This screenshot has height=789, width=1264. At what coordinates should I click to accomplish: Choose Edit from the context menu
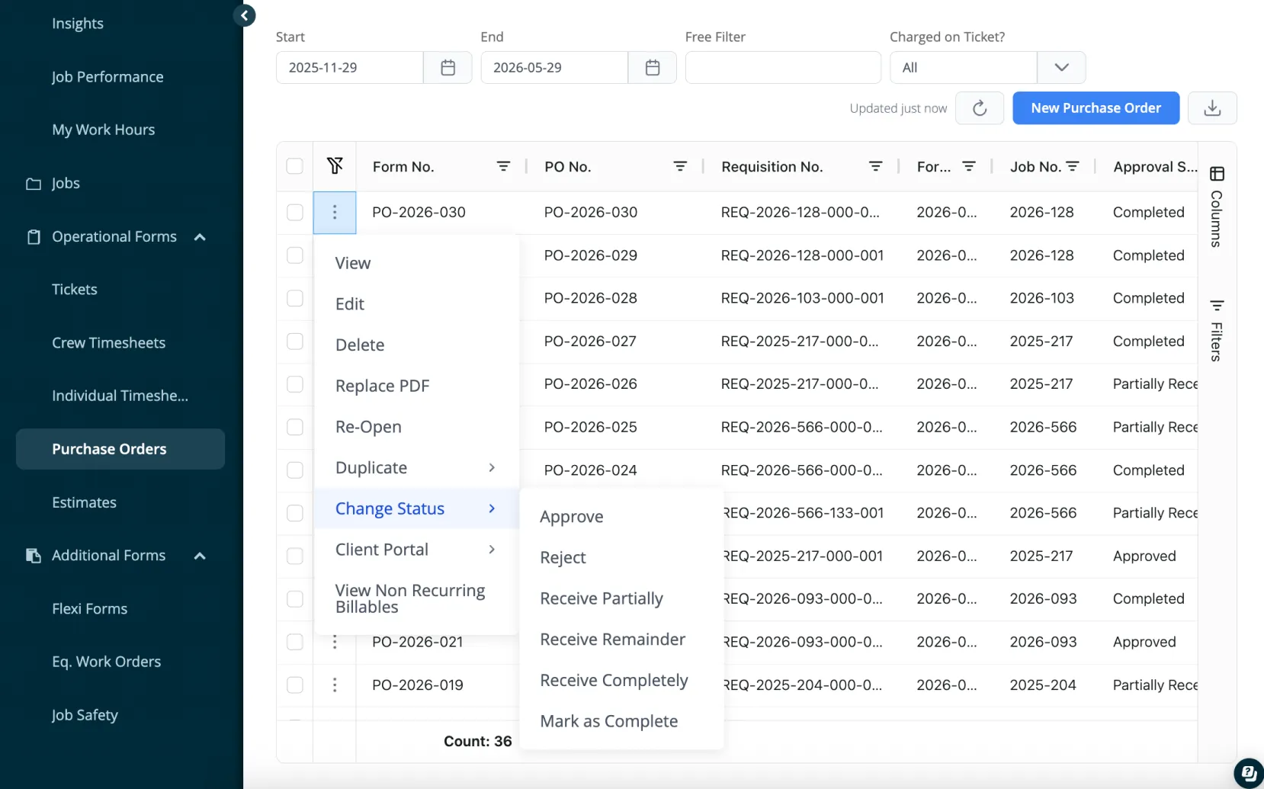416,304
